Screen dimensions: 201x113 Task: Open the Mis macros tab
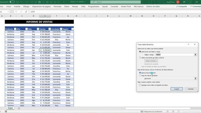(139, 6)
